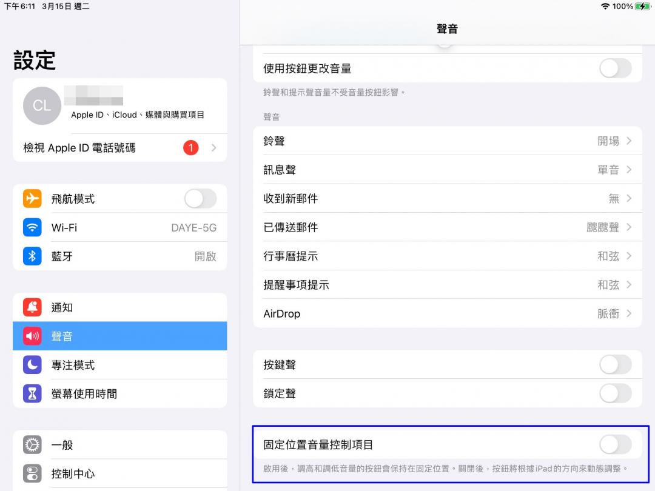Image resolution: width=655 pixels, height=491 pixels.
Task: Tap the red notifications bell icon
Action: pos(32,307)
